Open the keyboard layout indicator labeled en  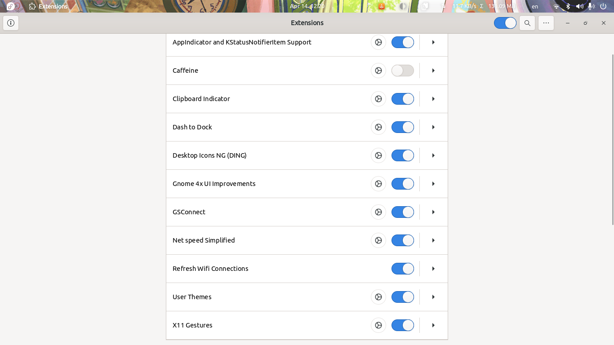(x=535, y=6)
